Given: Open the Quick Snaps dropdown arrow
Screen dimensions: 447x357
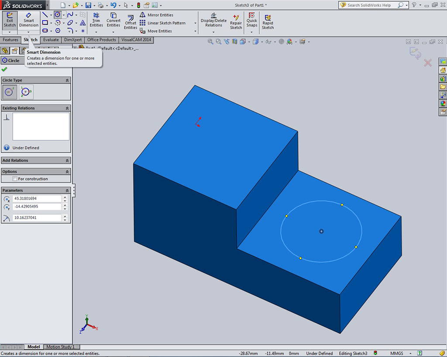Looking at the screenshot, I should (252, 31).
